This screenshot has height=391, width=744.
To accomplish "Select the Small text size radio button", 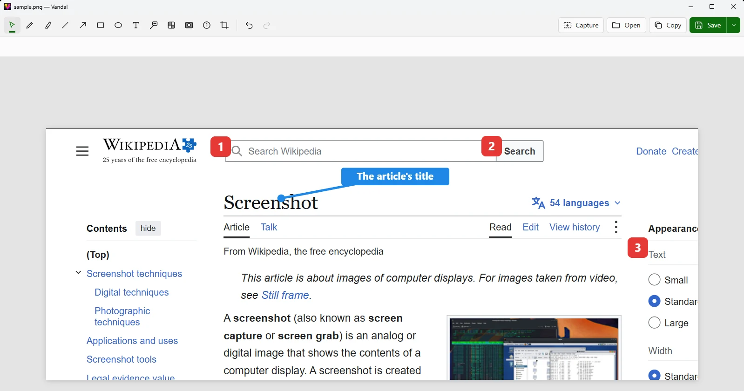I will coord(654,280).
